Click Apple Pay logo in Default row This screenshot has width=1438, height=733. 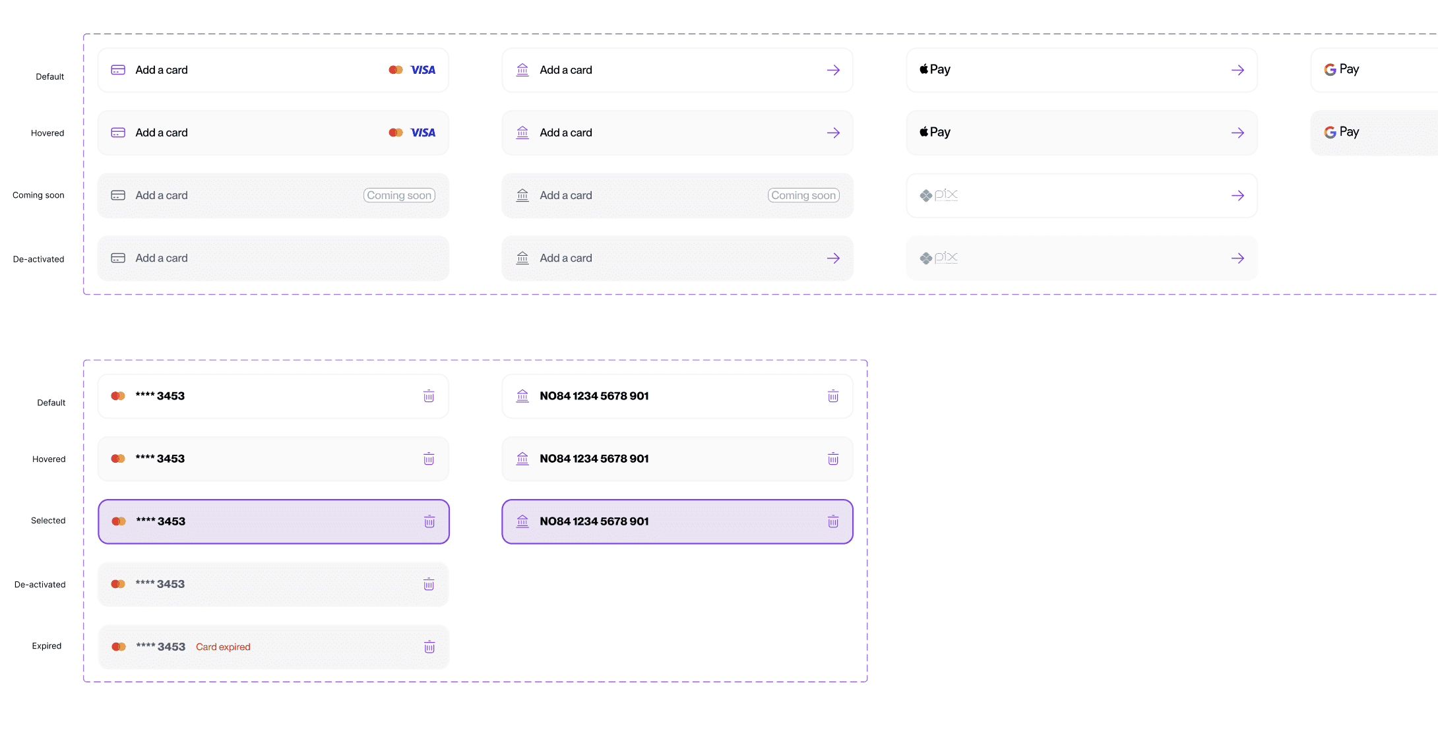(x=935, y=69)
